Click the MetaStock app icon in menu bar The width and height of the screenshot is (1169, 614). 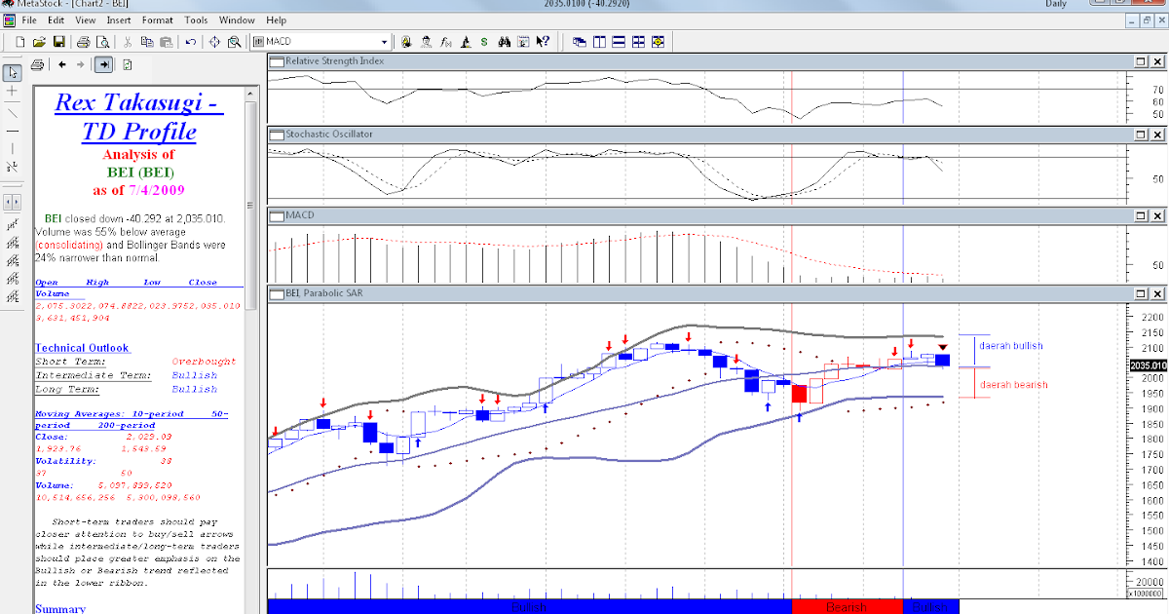pos(8,19)
